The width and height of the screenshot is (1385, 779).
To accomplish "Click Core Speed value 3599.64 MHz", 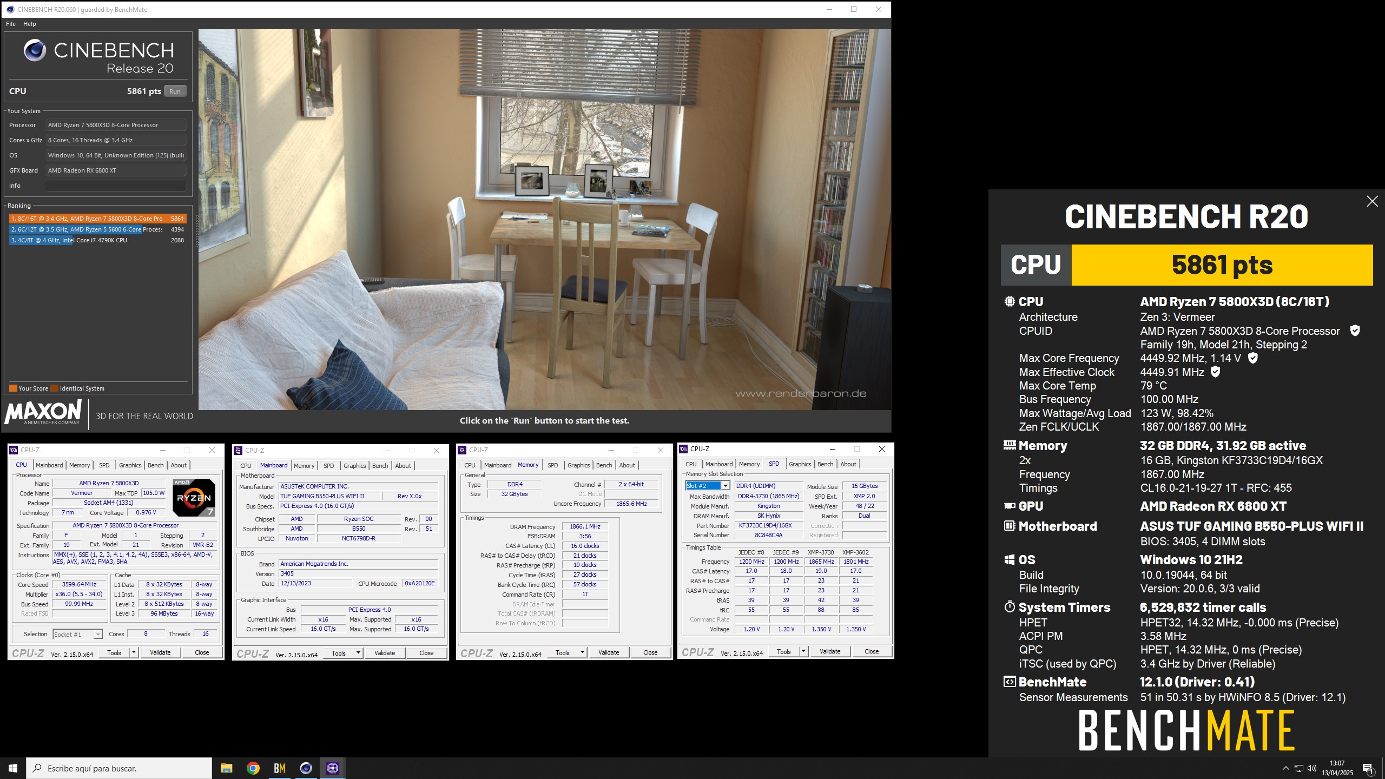I will coord(79,584).
